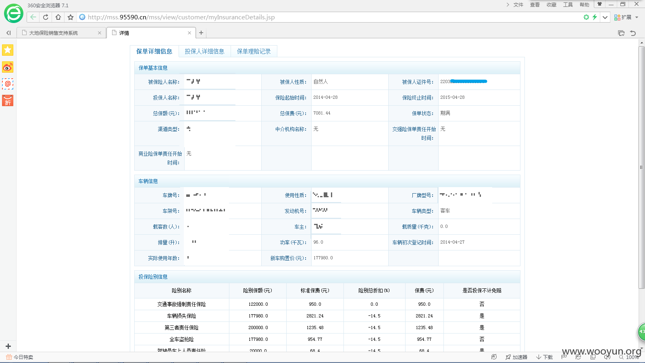Open the skin (shirt) icon
This screenshot has height=363, width=645.
point(599,4)
